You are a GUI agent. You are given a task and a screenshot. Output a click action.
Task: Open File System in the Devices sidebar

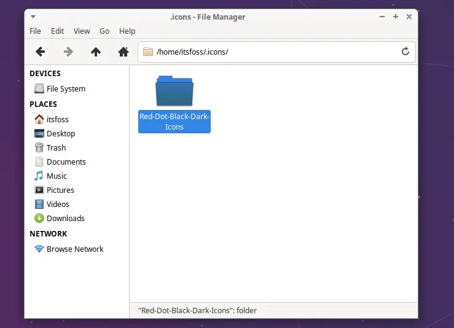[x=66, y=88]
